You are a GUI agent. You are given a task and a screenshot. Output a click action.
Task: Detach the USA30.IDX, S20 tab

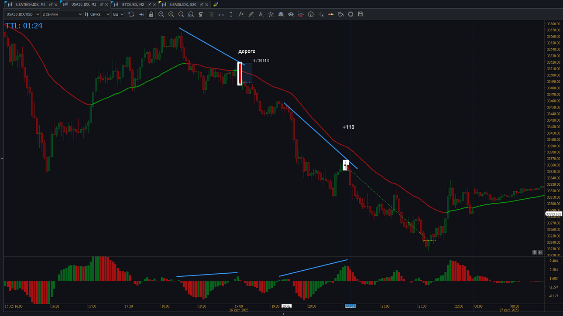202,4
